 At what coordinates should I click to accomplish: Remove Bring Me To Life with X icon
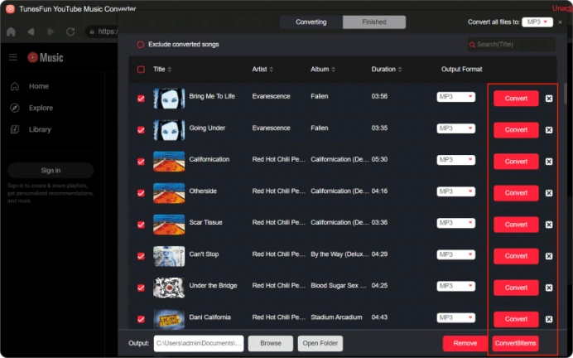(x=548, y=99)
